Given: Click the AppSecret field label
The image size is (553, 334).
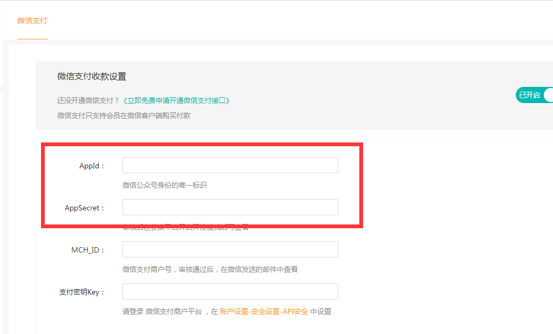Looking at the screenshot, I should point(84,208).
